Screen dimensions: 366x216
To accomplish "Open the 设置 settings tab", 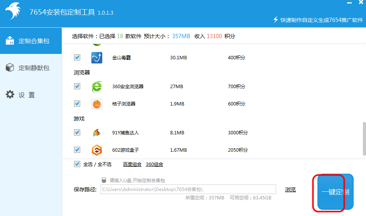I will coord(31,95).
